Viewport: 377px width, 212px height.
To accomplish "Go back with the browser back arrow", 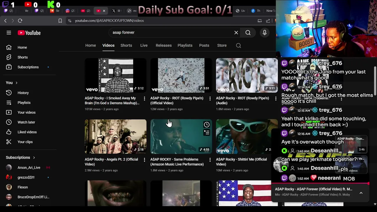I will pos(5,21).
